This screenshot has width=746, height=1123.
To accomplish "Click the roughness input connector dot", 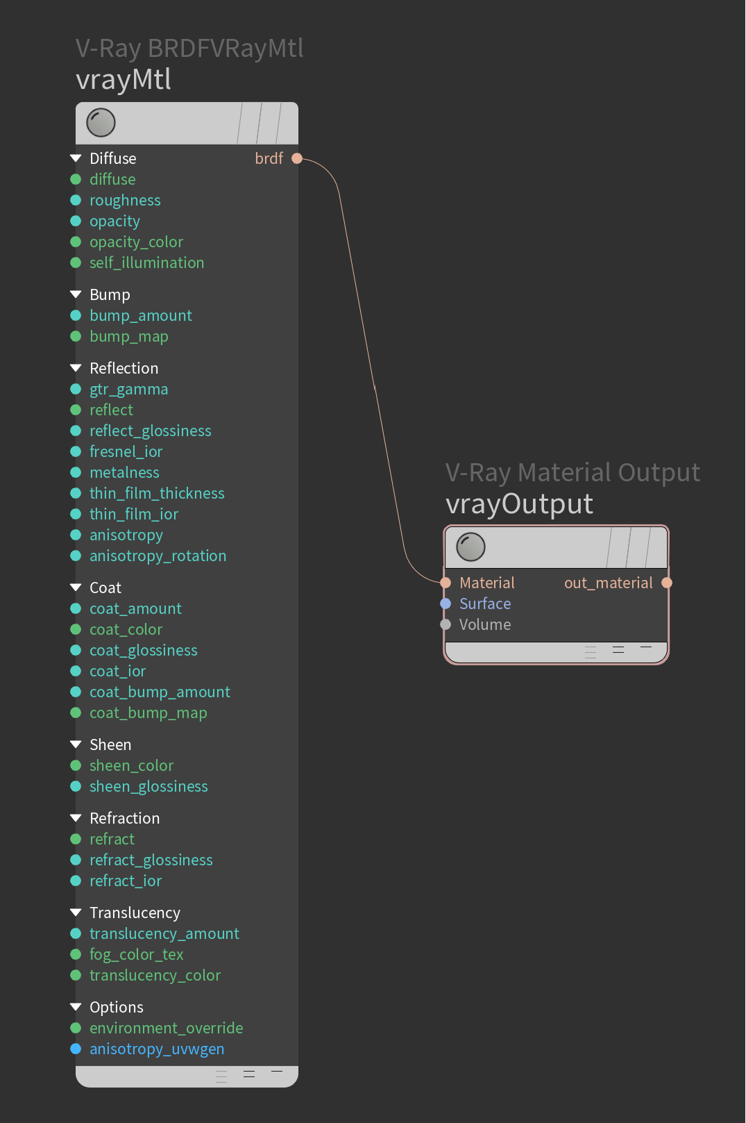I will pyautogui.click(x=76, y=200).
